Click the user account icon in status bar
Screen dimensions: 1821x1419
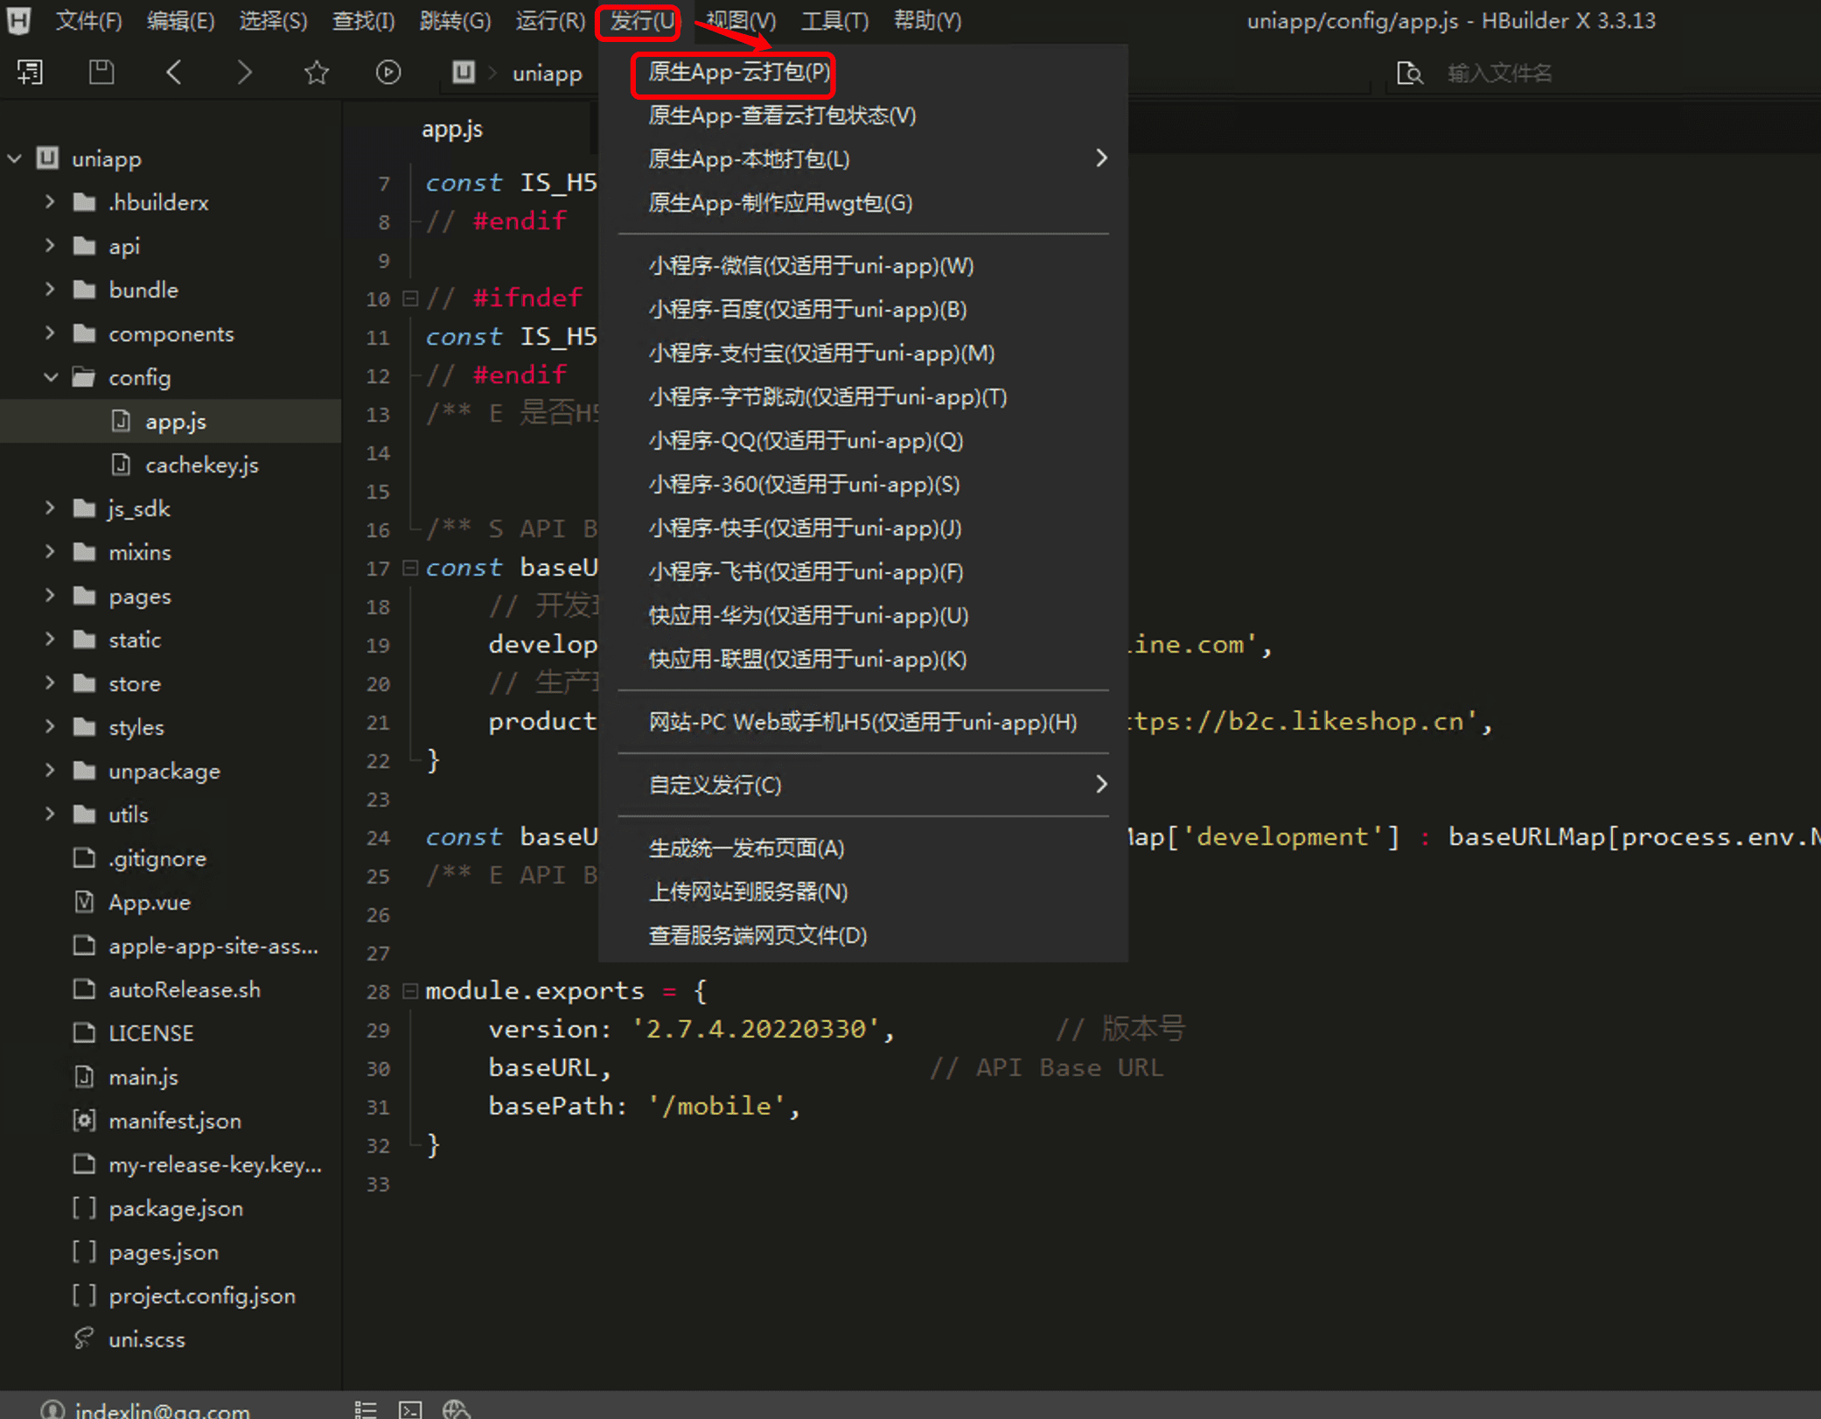[52, 1409]
